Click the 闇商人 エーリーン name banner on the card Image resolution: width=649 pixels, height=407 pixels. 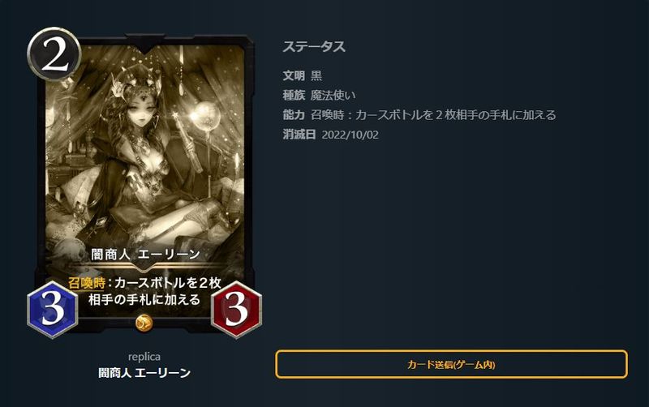tap(145, 255)
